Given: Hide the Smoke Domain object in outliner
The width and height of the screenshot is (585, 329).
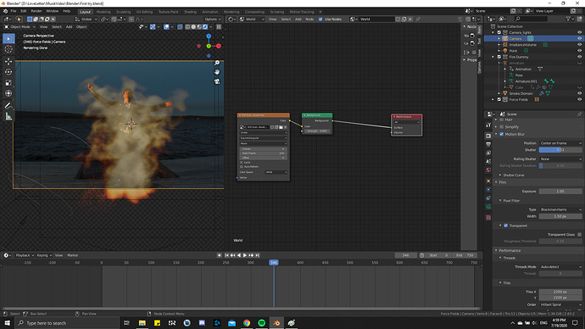Looking at the screenshot, I should coord(579,93).
